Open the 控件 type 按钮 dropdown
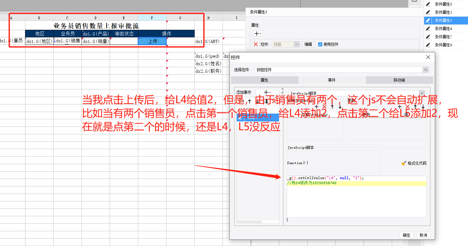This screenshot has width=468, height=246. (x=297, y=44)
